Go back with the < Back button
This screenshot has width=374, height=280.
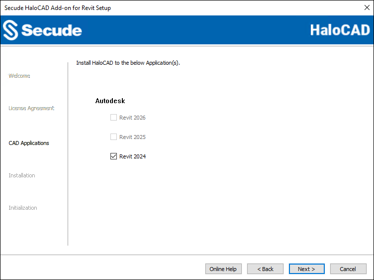(265, 269)
